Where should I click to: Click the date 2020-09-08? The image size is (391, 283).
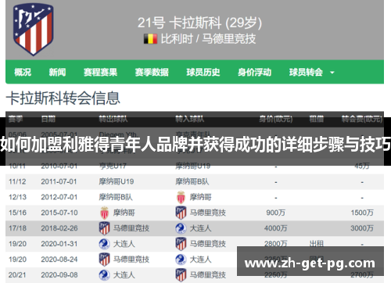point(59,275)
